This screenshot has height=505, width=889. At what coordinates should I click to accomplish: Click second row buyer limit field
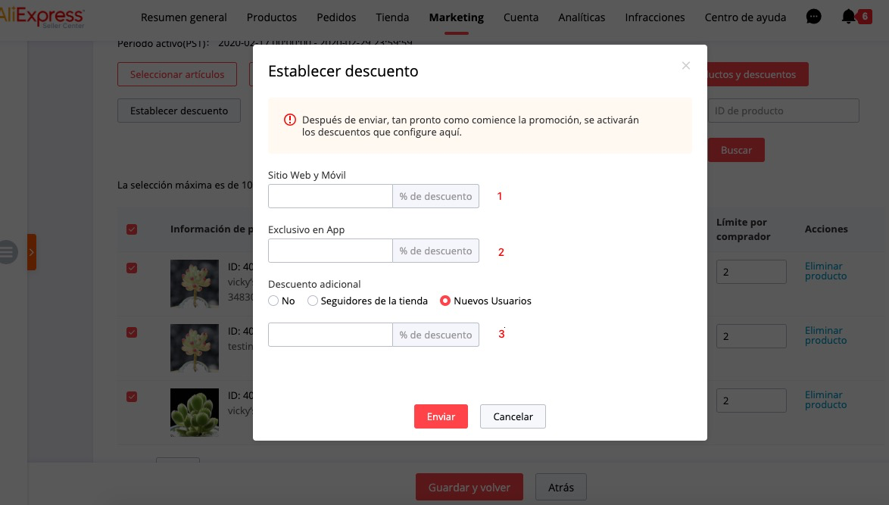click(751, 336)
